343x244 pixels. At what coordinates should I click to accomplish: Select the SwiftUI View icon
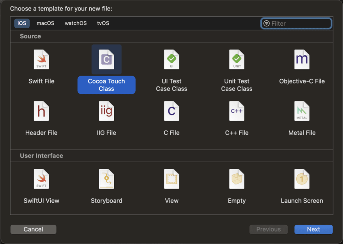[41, 179]
